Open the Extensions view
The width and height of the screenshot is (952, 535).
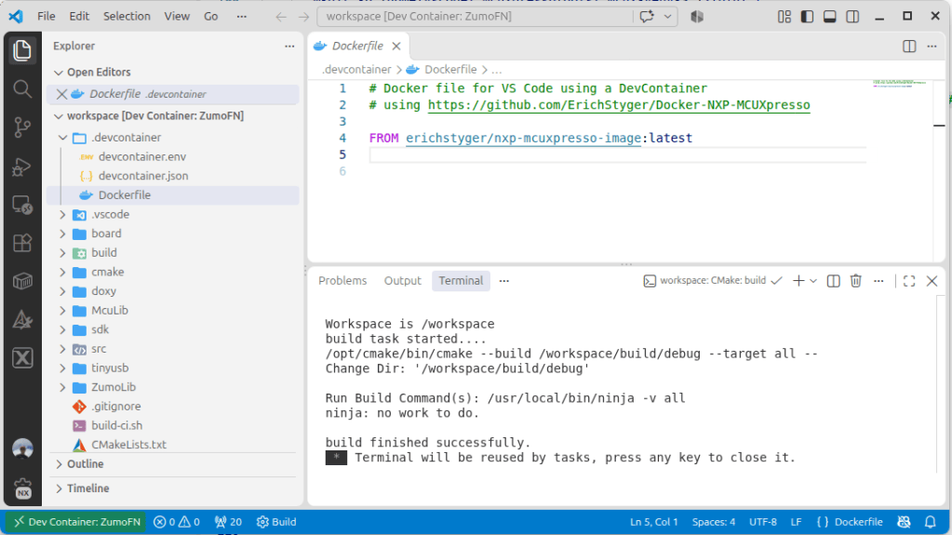click(22, 243)
